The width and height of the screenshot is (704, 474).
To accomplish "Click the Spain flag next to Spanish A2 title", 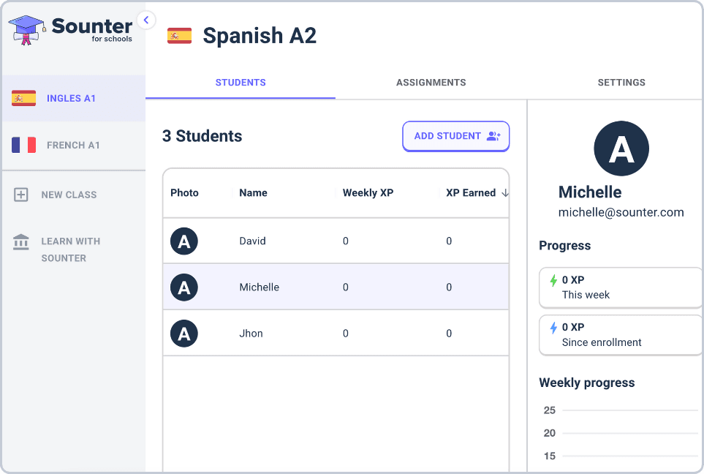I will pos(179,35).
